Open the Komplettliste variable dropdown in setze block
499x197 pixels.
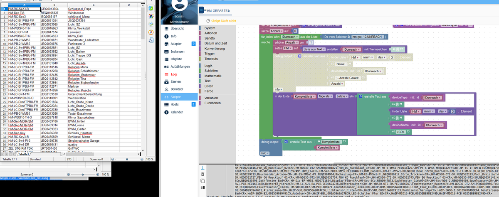(281, 25)
